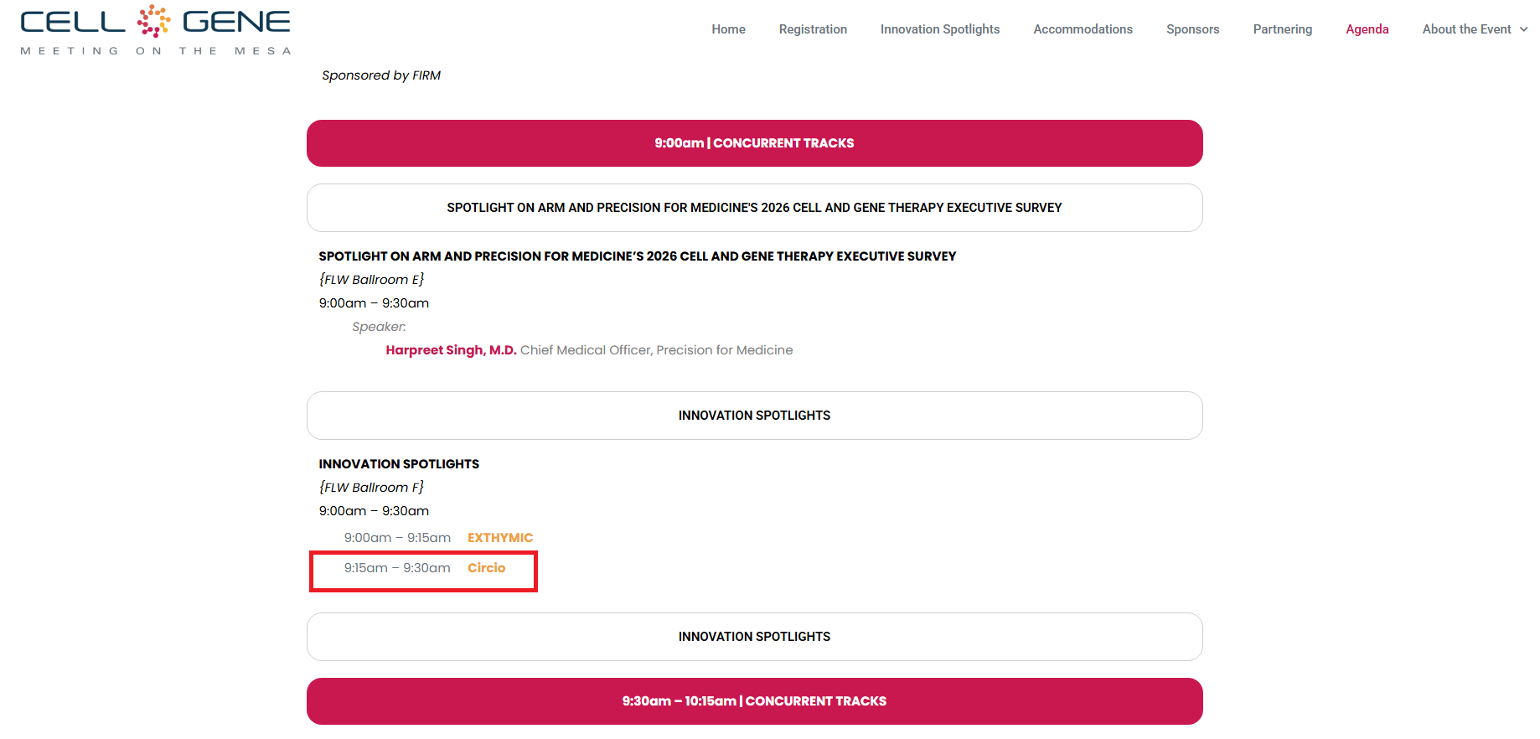Click the bold Executive Survey session title
This screenshot has width=1540, height=739.
[637, 256]
